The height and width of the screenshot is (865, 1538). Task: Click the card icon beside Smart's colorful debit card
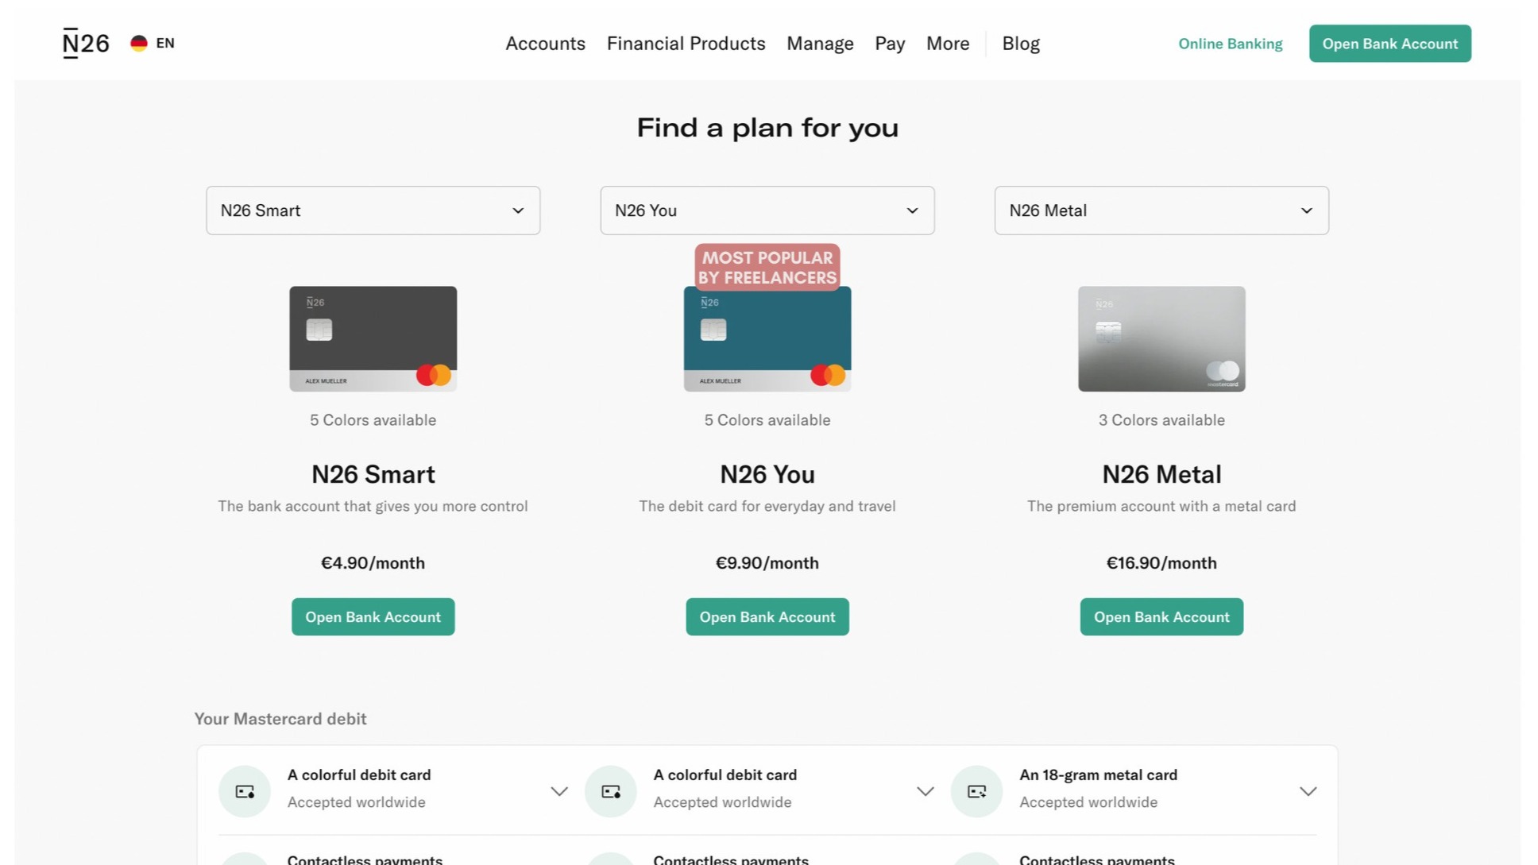pos(245,791)
